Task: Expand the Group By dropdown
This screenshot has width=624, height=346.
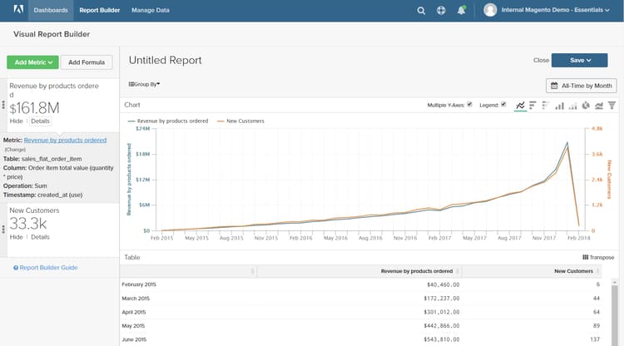Action: [144, 84]
